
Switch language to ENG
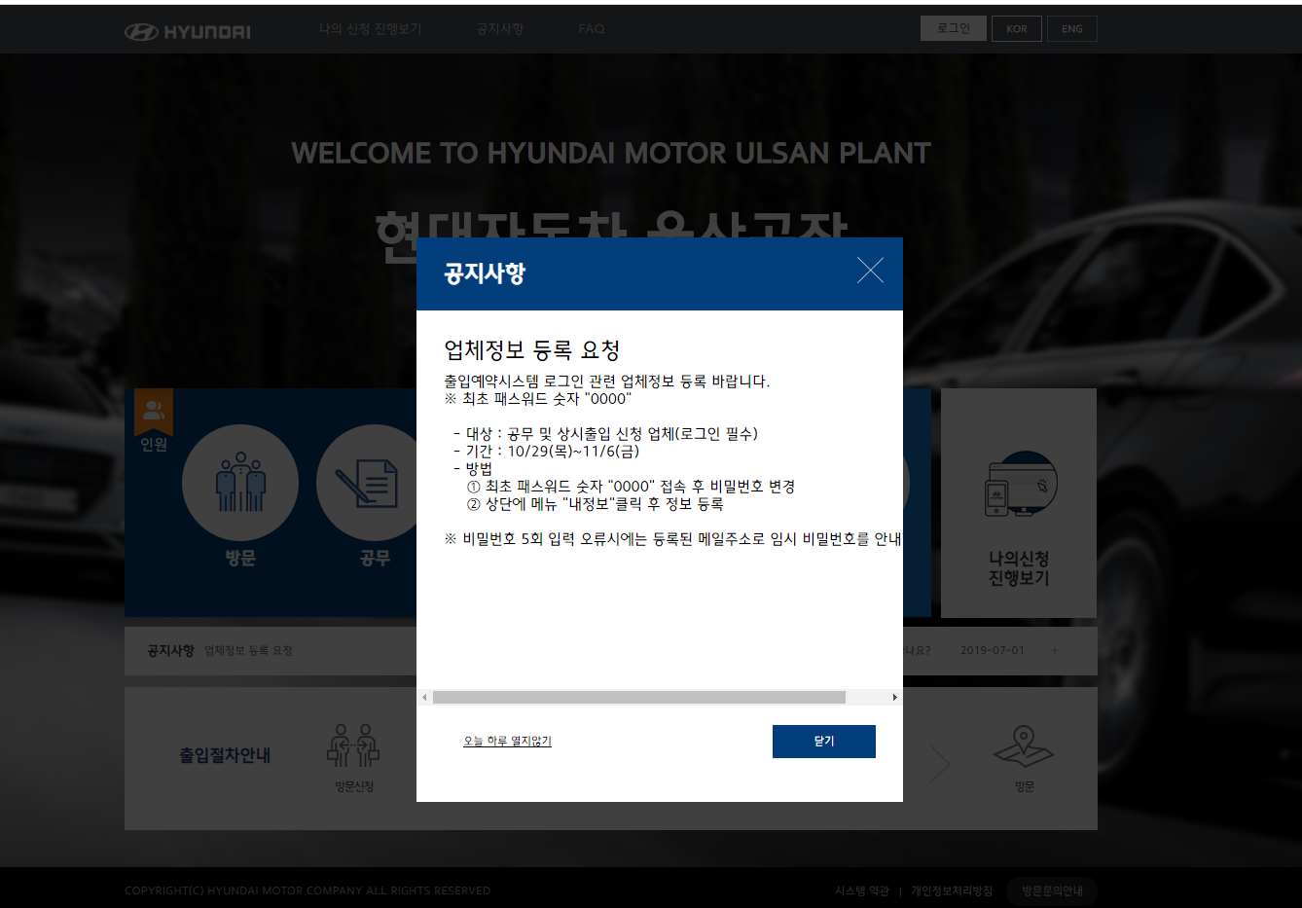[1072, 29]
